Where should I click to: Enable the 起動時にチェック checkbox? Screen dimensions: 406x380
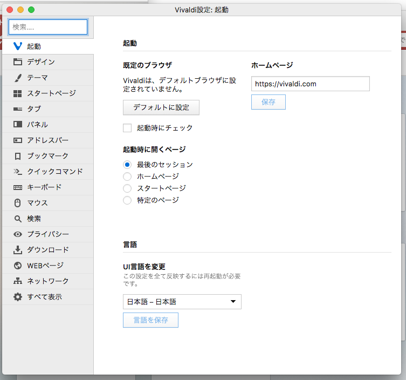tap(127, 128)
